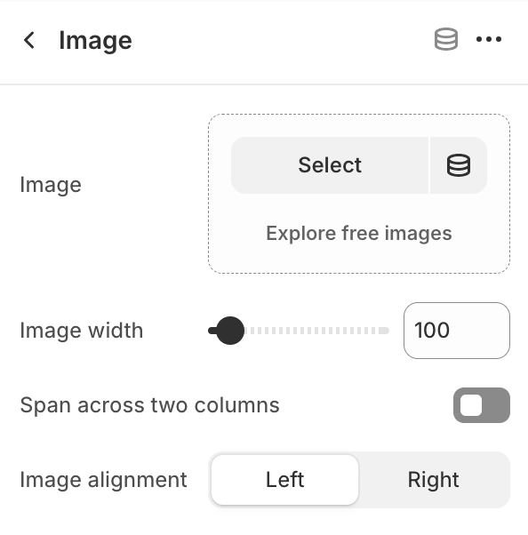
Task: Click the Select image button
Action: (330, 165)
